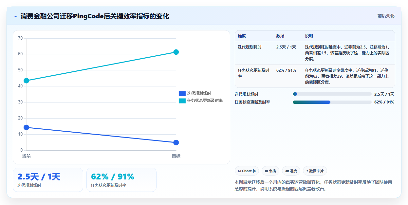Viewport: 408px width, 205px height.
Task: Click the 70 y-axis tick label
Action: pos(20,38)
